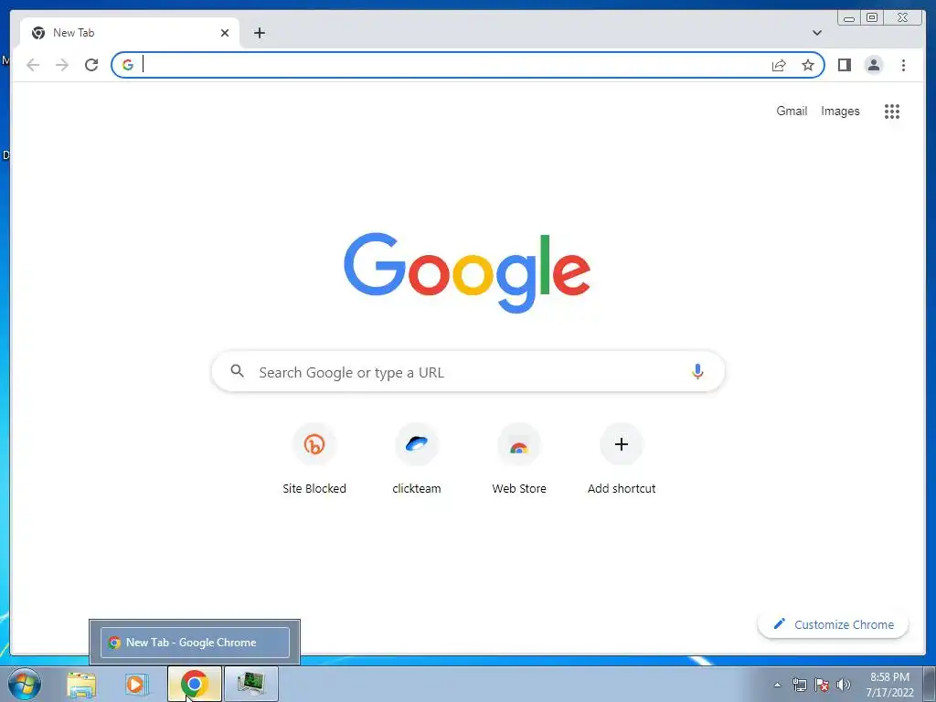
Task: Open the profile avatar menu
Action: point(873,65)
